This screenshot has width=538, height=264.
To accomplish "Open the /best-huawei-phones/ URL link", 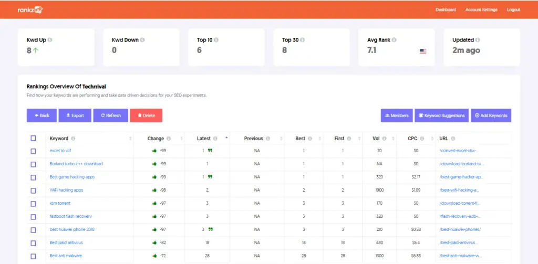I will click(460, 229).
